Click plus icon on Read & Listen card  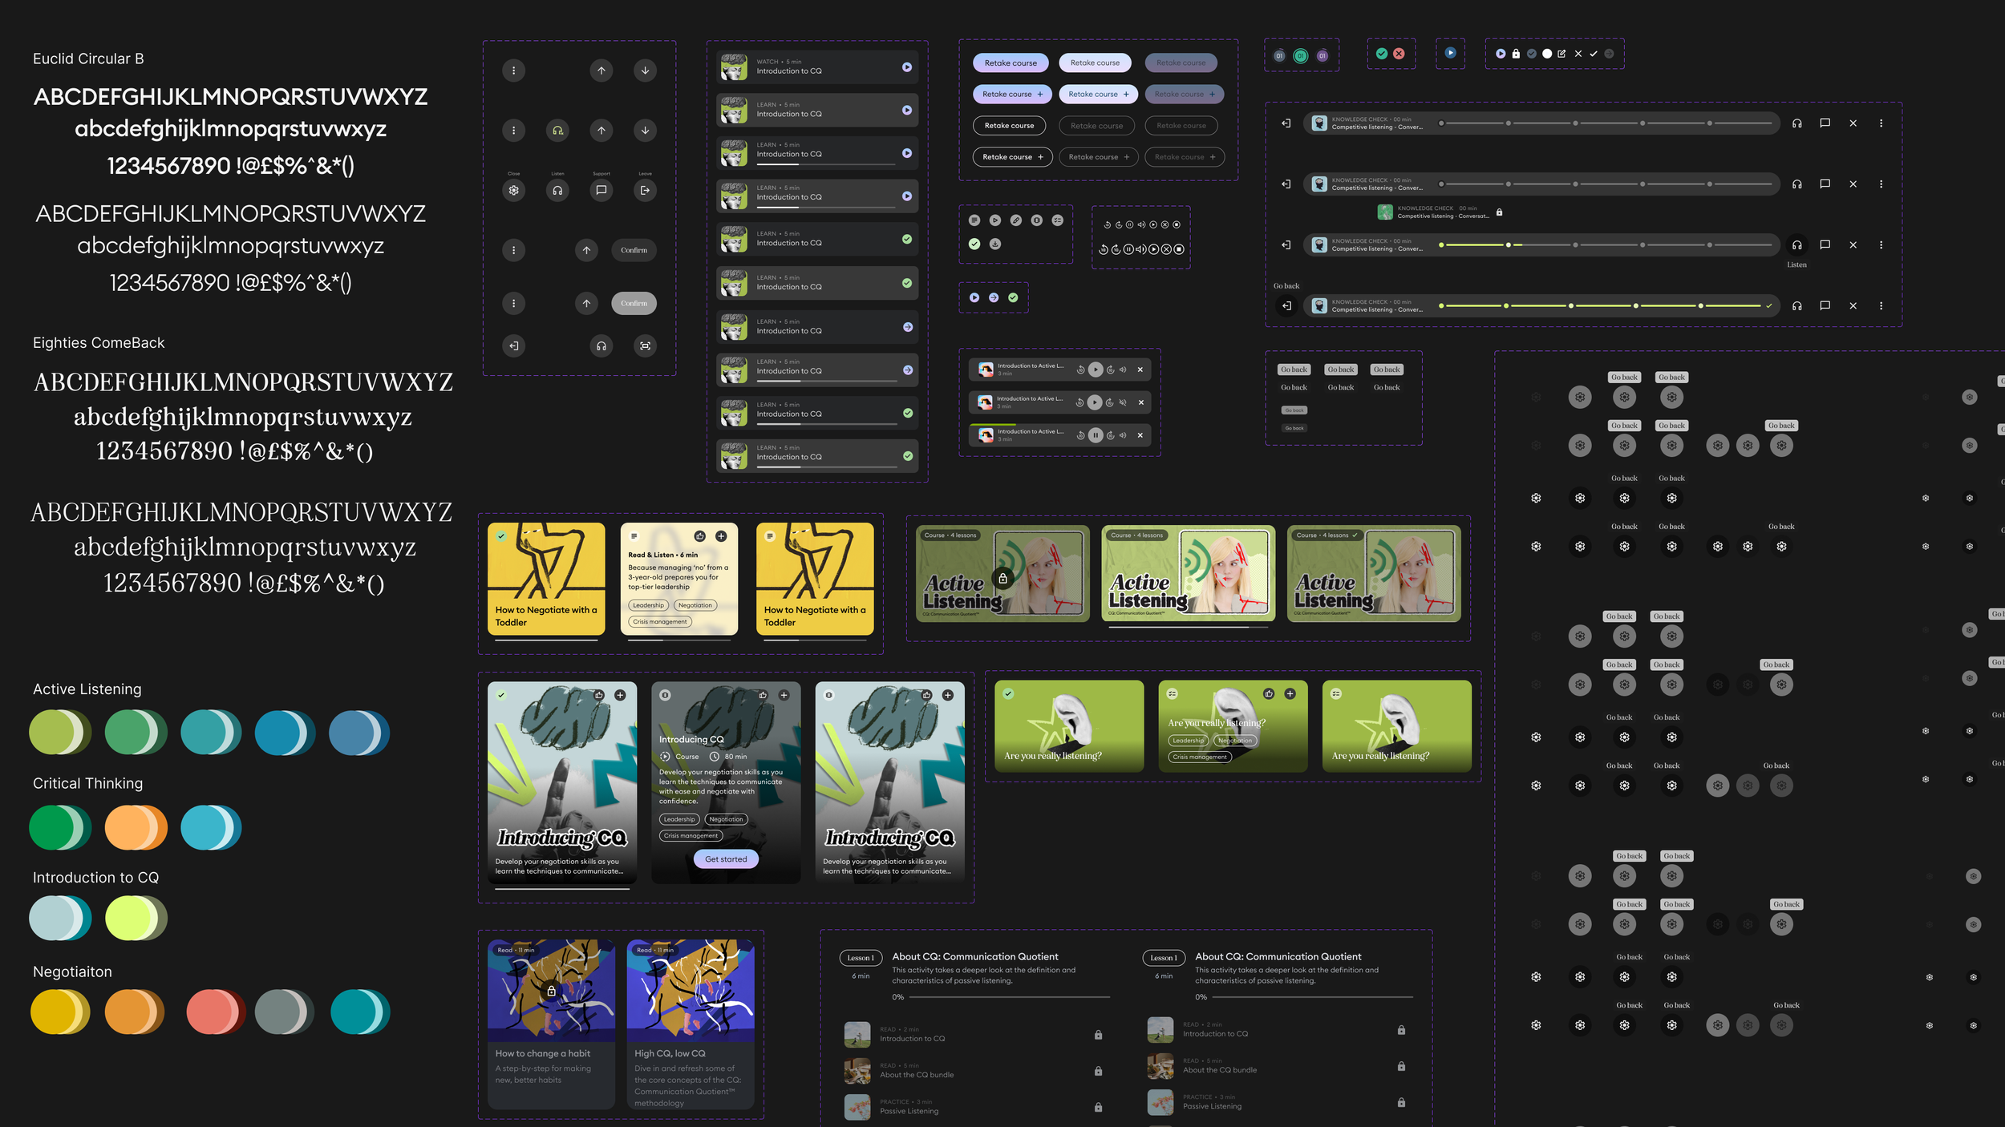[x=721, y=536]
